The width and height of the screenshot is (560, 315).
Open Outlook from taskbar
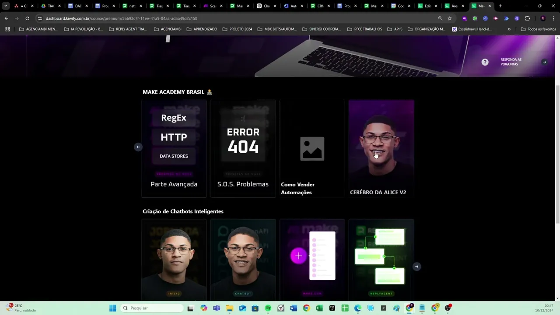[x=242, y=308]
